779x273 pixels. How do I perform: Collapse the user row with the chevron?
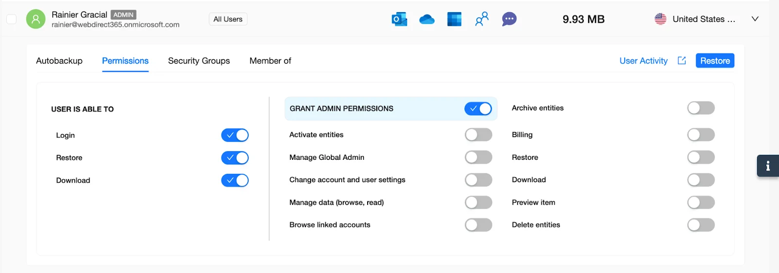coord(755,19)
